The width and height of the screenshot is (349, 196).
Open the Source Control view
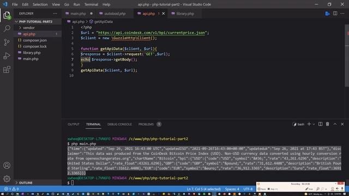[x=7, y=42]
